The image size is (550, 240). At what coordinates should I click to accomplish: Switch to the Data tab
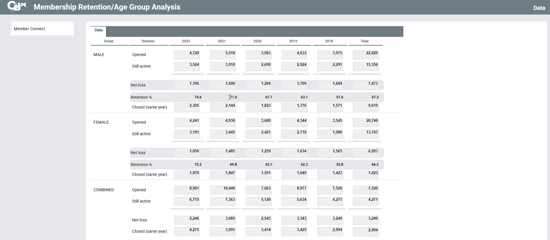click(x=98, y=30)
